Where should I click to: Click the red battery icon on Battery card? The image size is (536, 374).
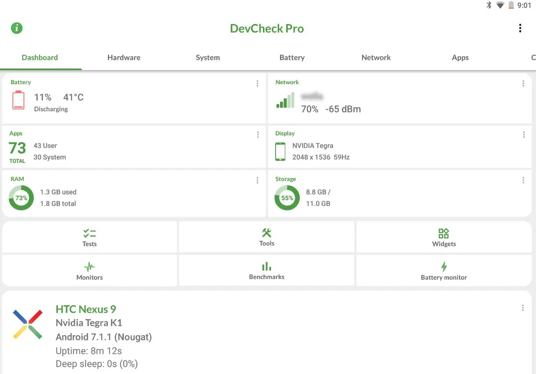(x=18, y=100)
